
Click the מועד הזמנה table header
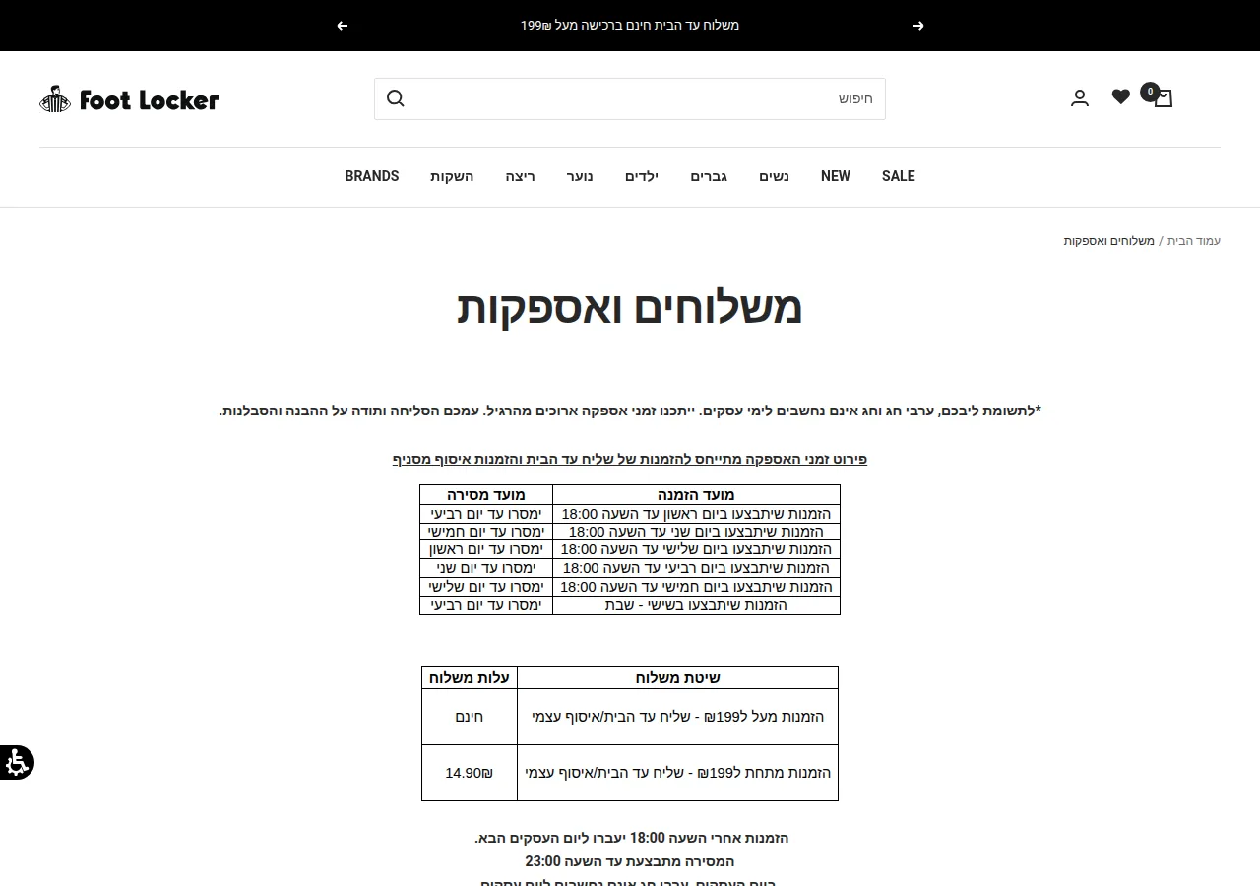697,495
